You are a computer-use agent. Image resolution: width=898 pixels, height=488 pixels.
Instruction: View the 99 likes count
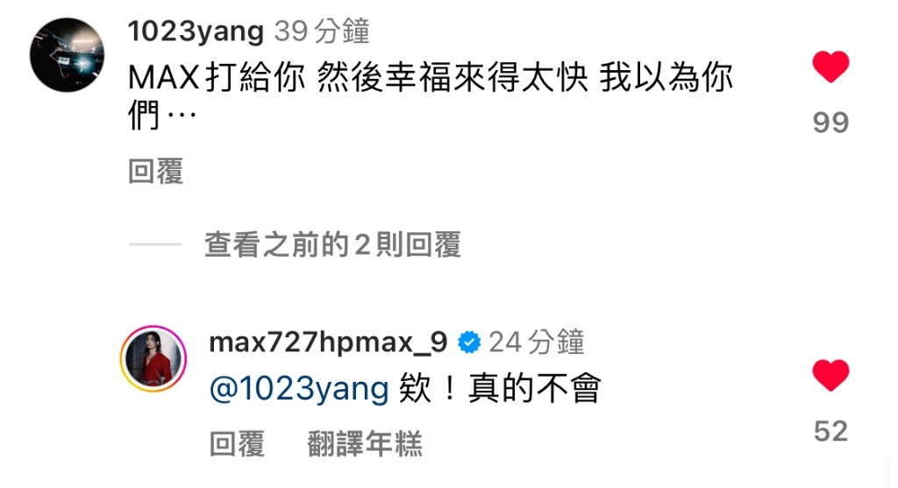(x=830, y=123)
